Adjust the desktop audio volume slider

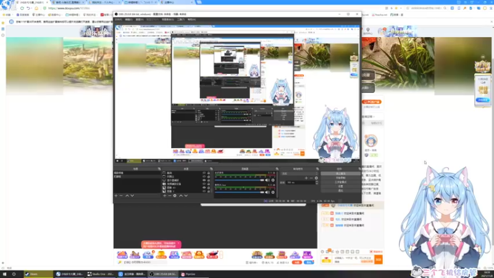pos(240,180)
